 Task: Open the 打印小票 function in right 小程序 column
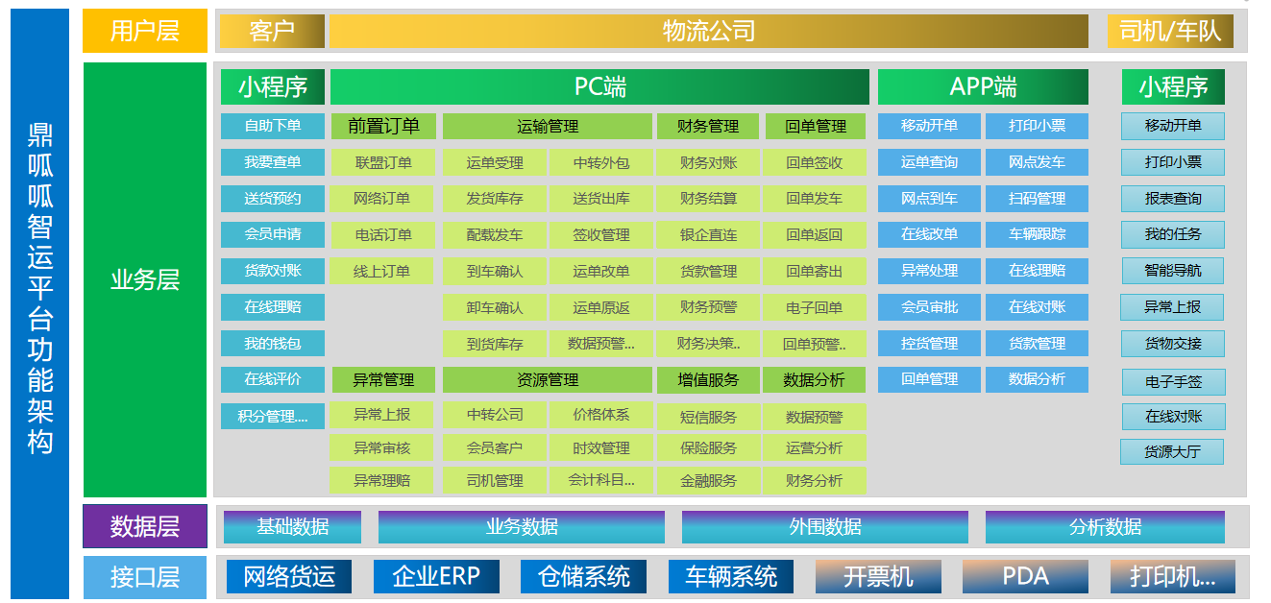coord(1171,162)
